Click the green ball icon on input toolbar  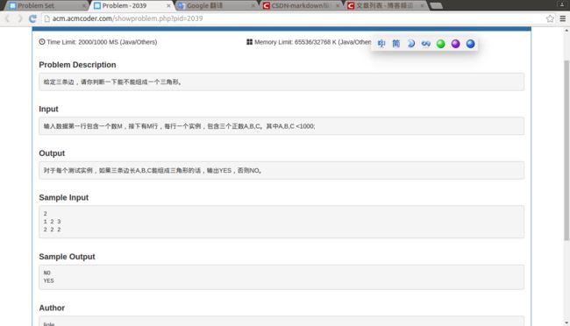(x=440, y=44)
